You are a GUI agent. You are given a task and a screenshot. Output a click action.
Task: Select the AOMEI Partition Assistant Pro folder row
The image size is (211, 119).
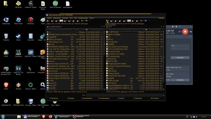pyautogui.click(x=75, y=34)
